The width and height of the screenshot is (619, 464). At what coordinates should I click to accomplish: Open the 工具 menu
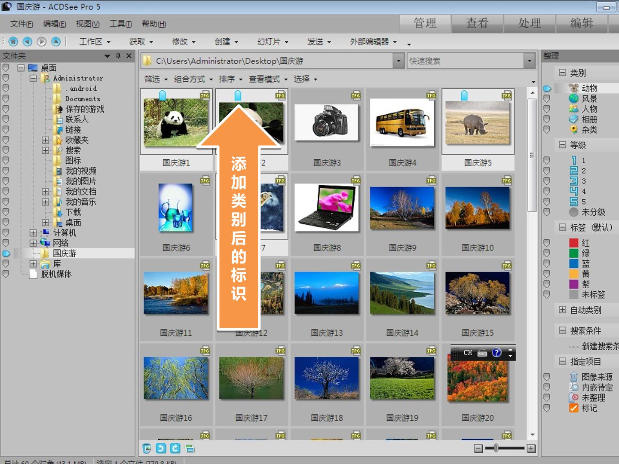coord(120,24)
